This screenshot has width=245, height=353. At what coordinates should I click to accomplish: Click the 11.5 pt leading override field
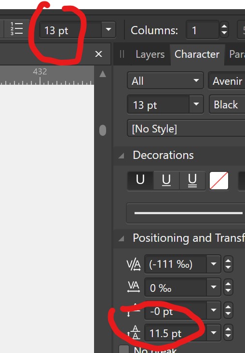[x=175, y=333]
